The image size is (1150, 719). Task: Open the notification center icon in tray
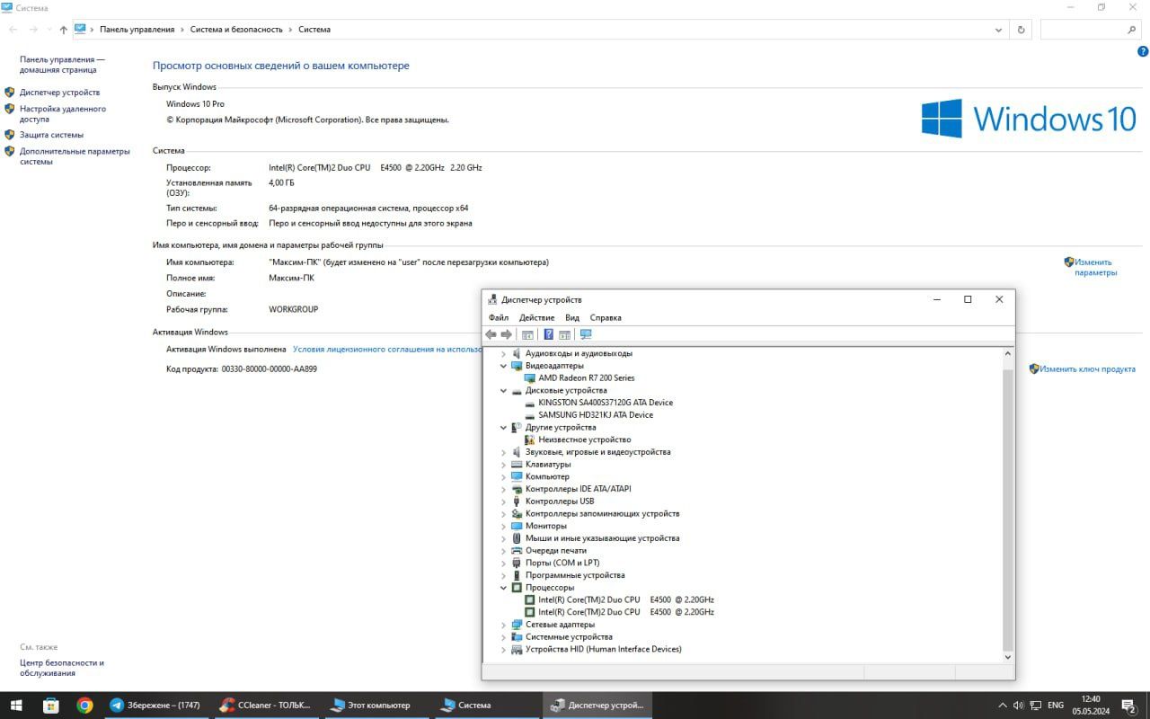[1128, 706]
